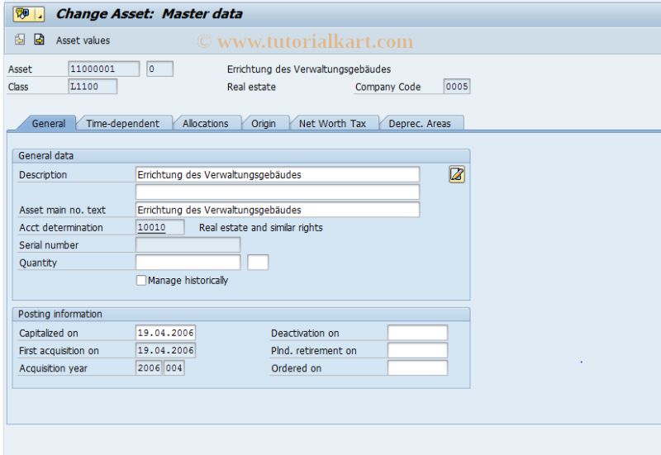Click the 'Real estate' class description text

point(251,87)
